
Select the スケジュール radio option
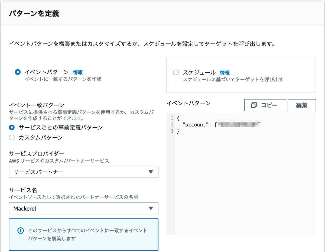[176, 72]
